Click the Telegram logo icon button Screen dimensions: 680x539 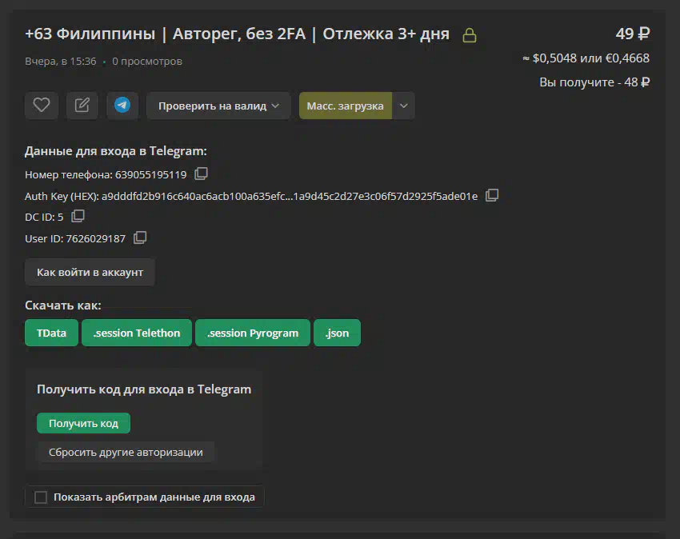122,105
